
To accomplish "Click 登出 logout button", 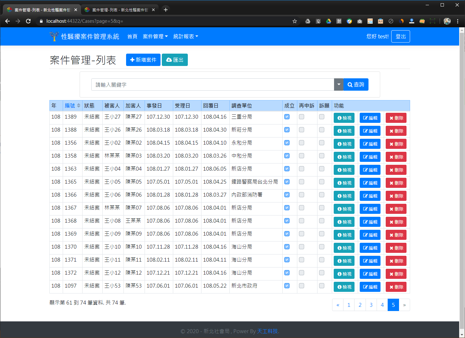I will click(x=401, y=36).
